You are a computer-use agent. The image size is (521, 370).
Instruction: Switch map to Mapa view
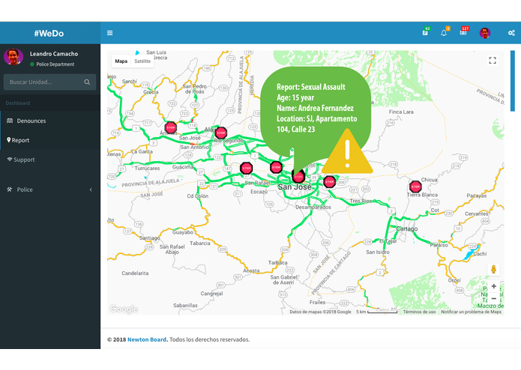121,61
